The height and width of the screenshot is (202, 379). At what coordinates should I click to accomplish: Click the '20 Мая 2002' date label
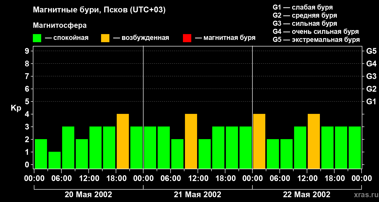tap(88, 194)
